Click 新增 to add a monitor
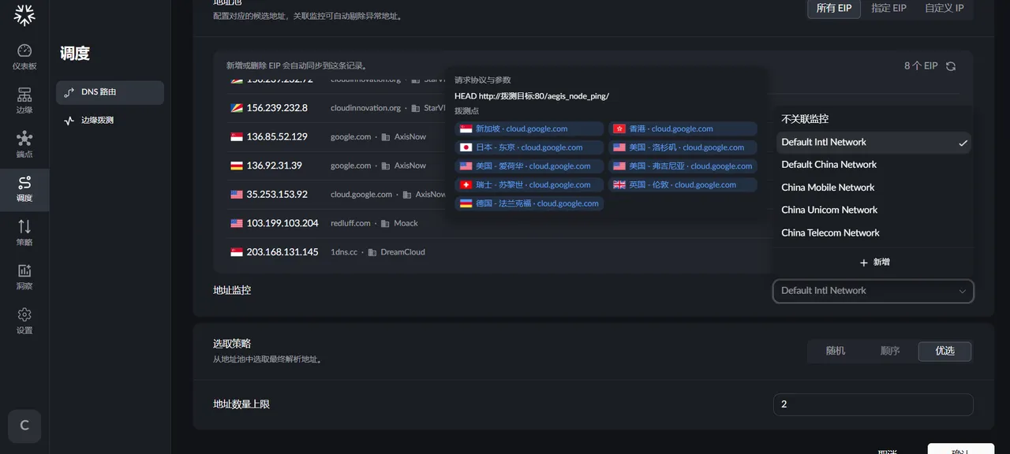The image size is (1010, 454). pyautogui.click(x=873, y=262)
